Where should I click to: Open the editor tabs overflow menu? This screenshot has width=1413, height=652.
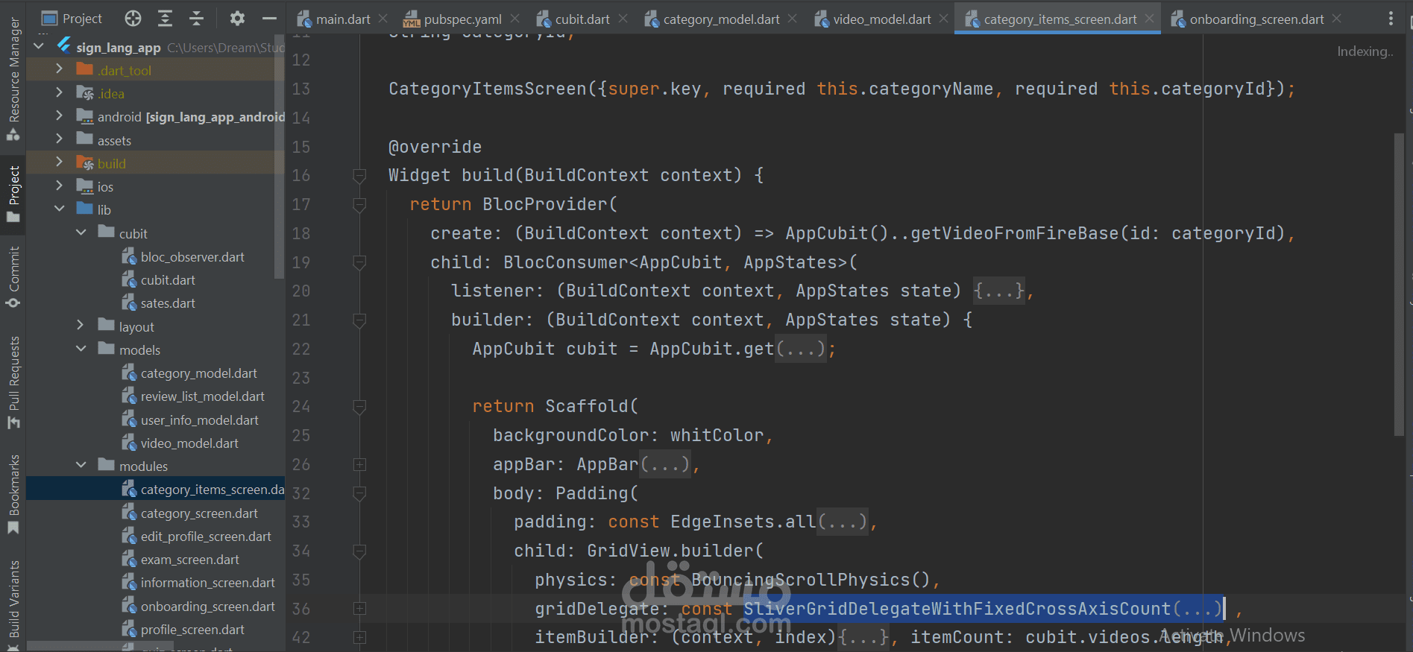pyautogui.click(x=1391, y=19)
